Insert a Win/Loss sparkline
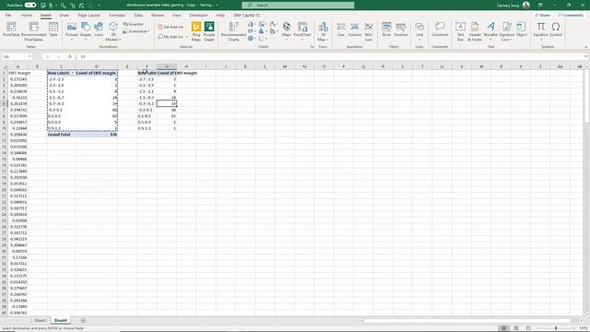 (x=369, y=31)
